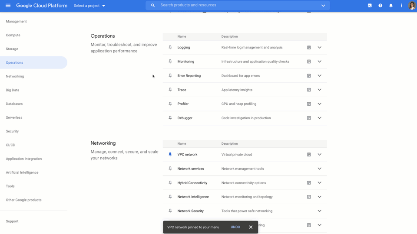The width and height of the screenshot is (417, 234).
Task: Open documentation icon for Error Reporting
Action: point(309,75)
